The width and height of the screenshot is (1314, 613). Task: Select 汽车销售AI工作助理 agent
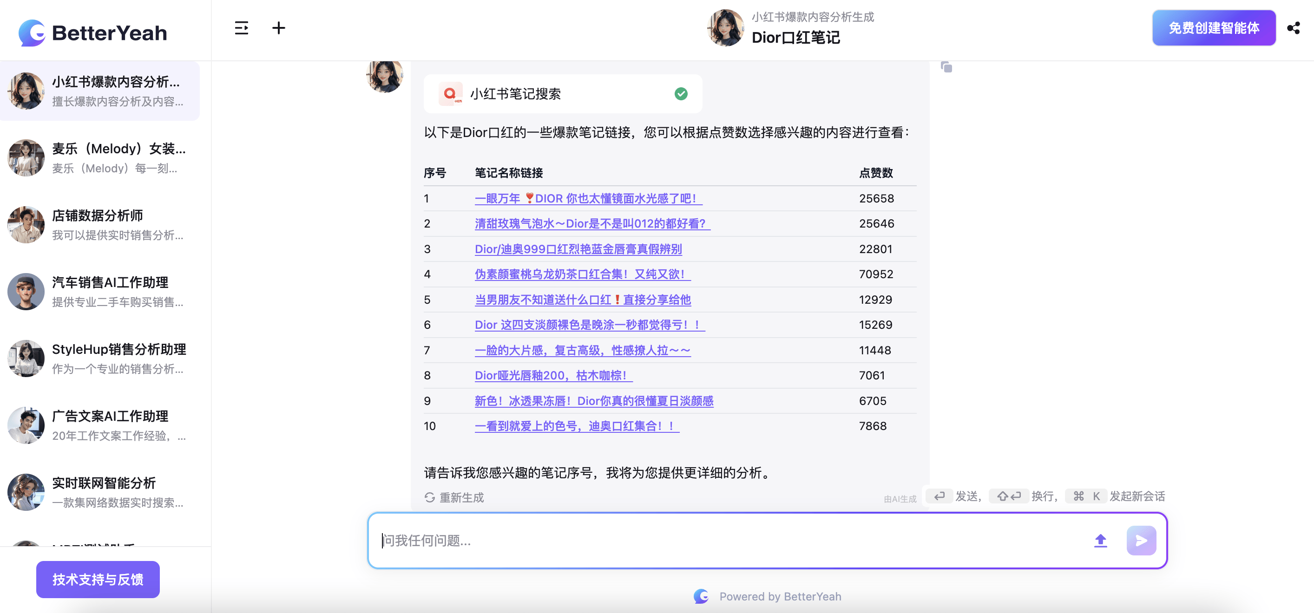click(100, 291)
